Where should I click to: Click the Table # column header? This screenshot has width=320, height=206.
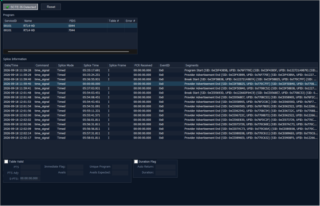[x=116, y=21]
